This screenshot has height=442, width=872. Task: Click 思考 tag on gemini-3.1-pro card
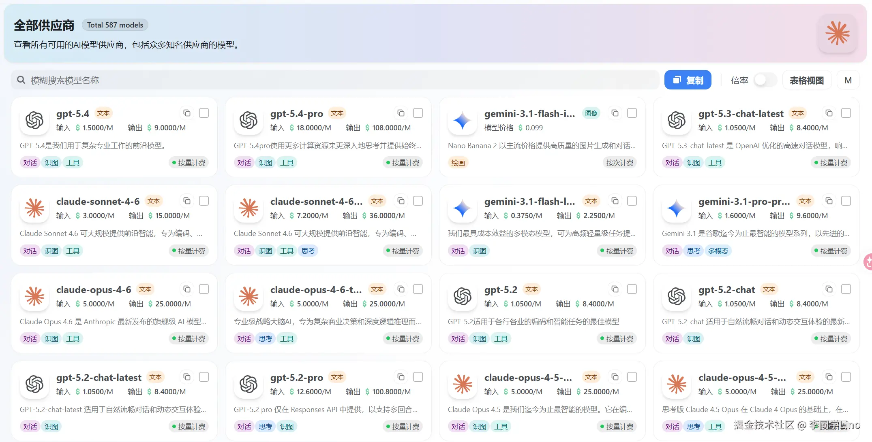click(x=693, y=251)
